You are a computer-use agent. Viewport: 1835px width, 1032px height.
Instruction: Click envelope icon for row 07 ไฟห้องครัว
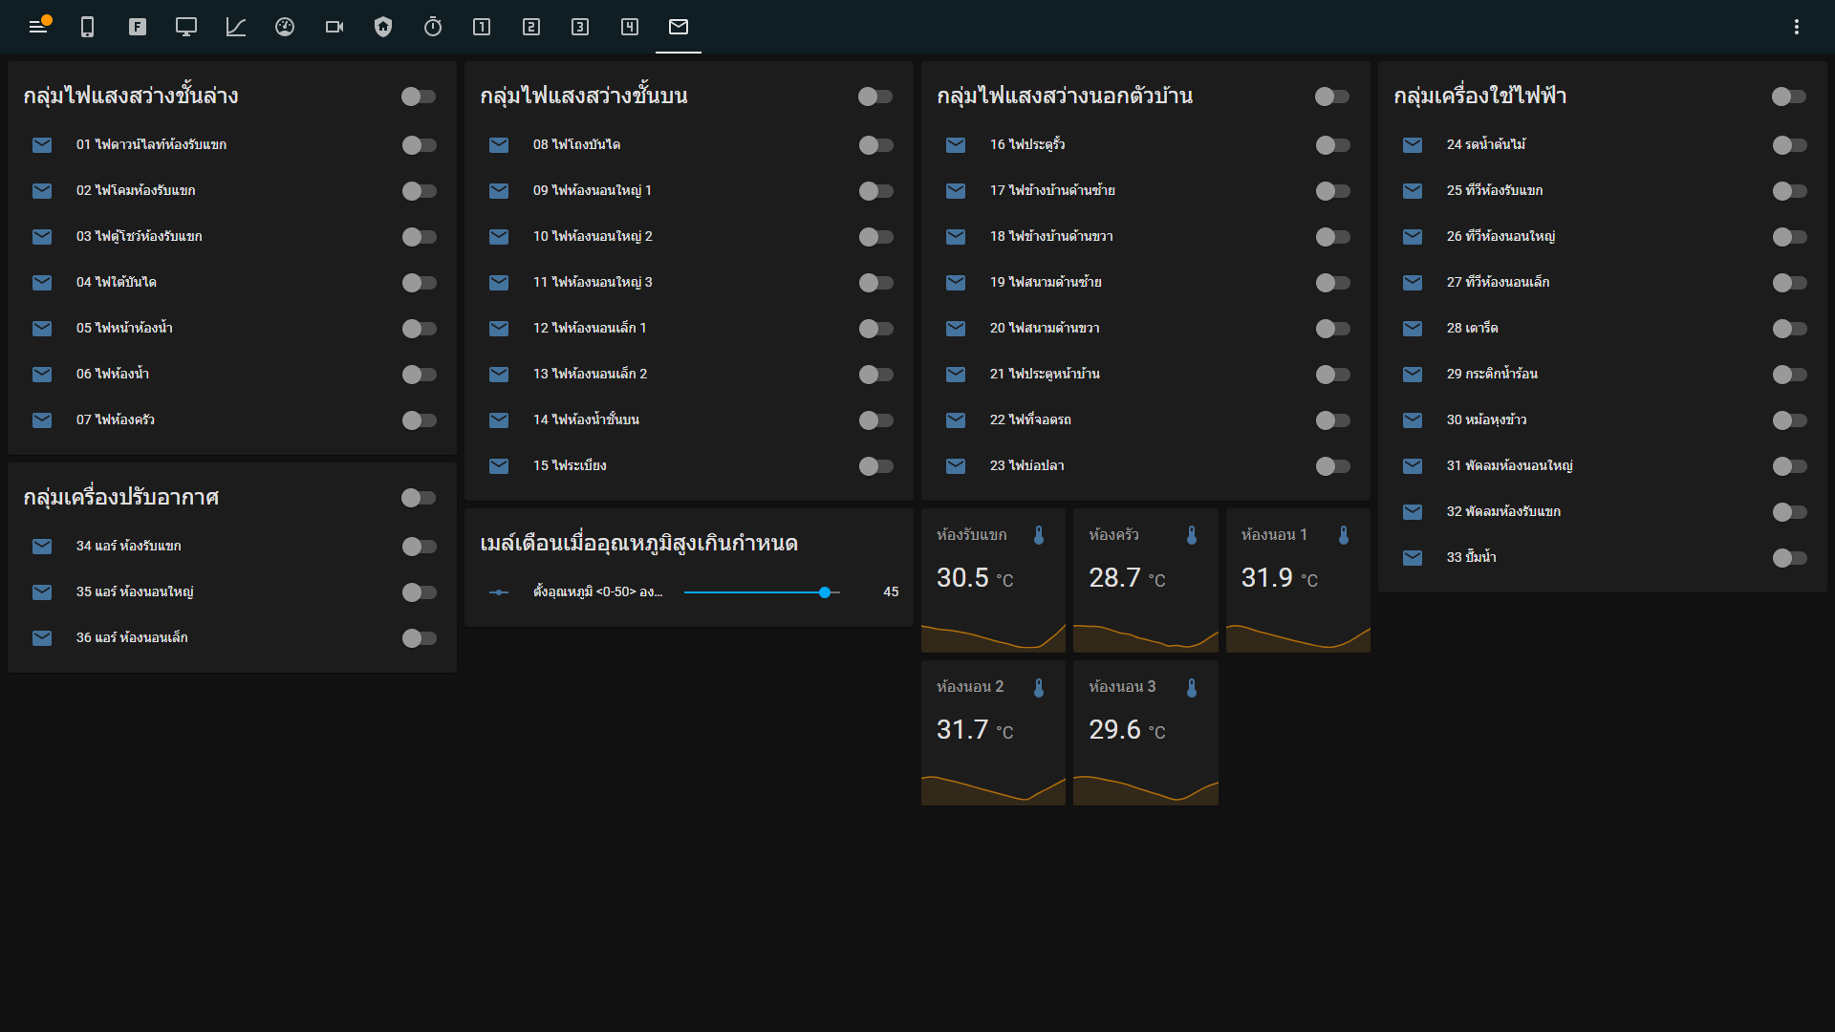click(x=42, y=420)
